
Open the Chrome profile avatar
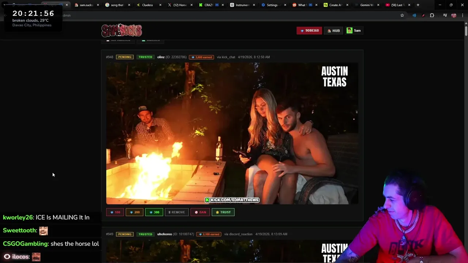click(454, 15)
